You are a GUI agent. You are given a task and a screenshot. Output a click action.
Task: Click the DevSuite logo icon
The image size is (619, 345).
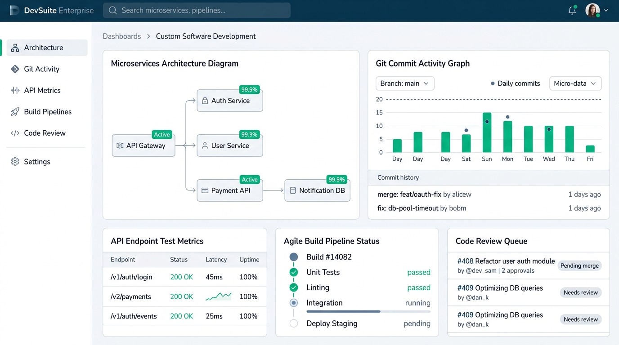(14, 10)
